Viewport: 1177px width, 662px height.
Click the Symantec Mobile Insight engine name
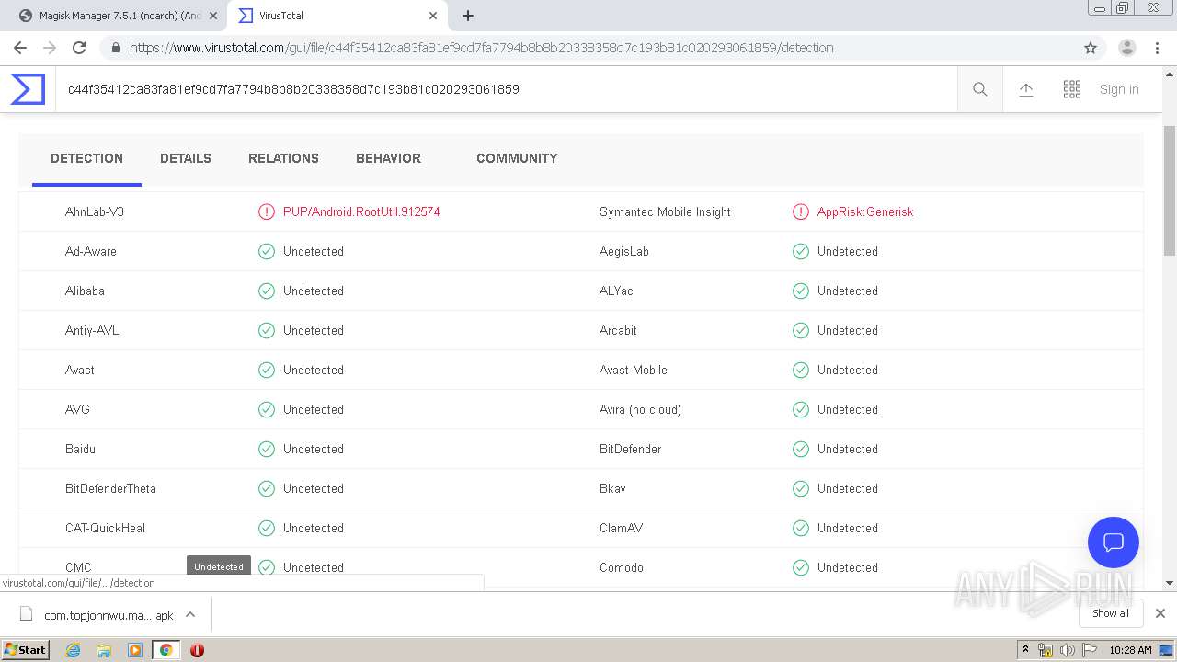[x=665, y=211]
